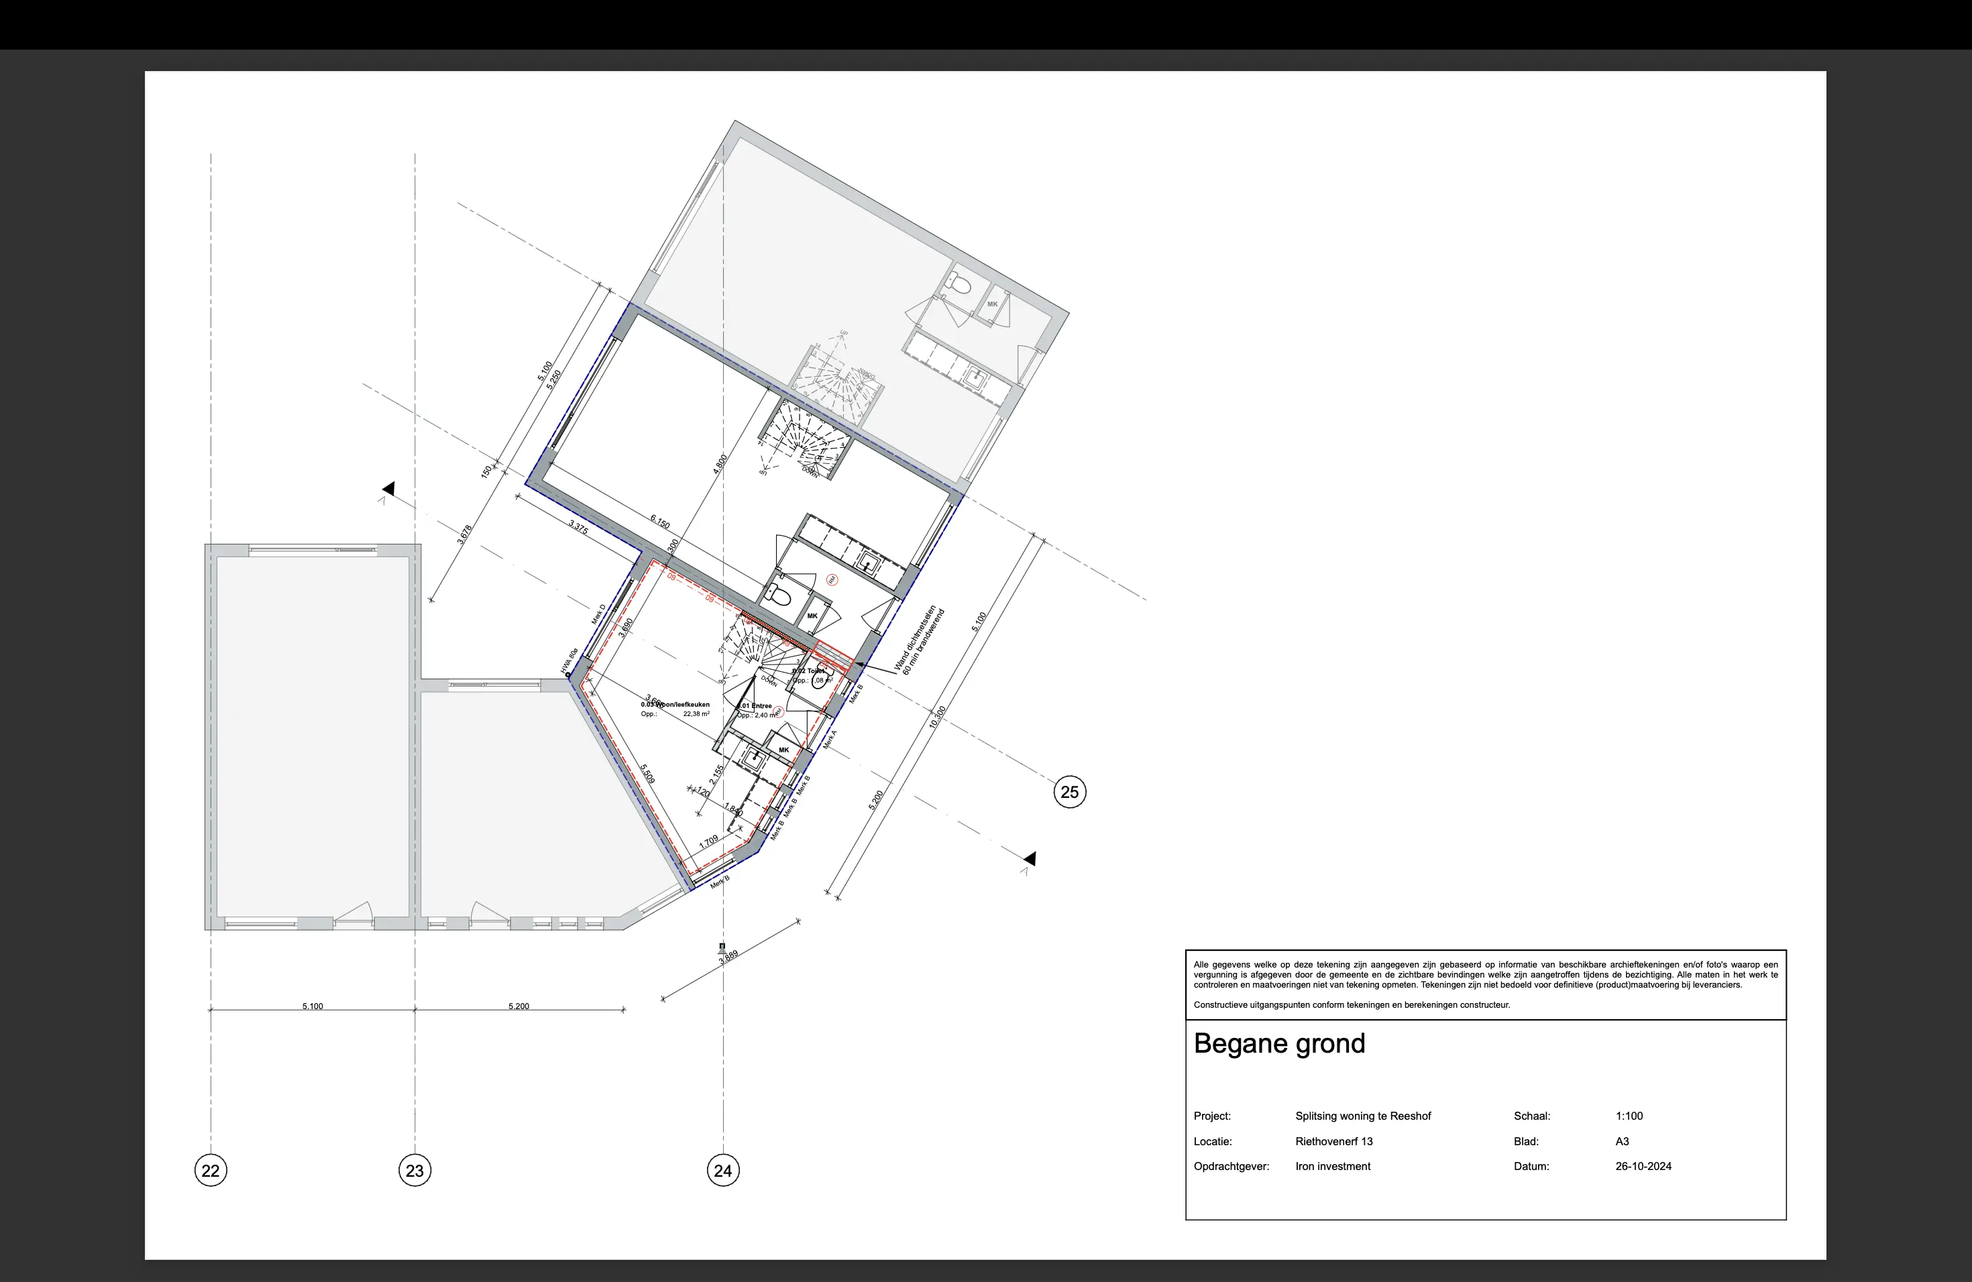This screenshot has height=1282, width=1972.
Task: Click grid axis bubble number 25
Action: pos(1069,792)
